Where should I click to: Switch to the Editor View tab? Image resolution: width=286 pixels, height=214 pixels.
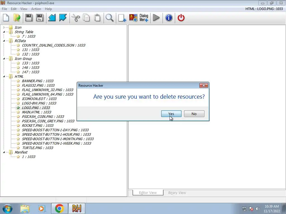[148, 193]
